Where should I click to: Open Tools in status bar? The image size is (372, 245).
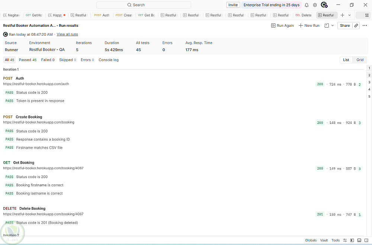point(336,240)
